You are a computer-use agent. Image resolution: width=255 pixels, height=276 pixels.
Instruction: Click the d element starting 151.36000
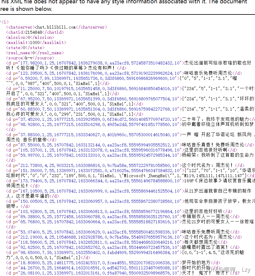pyautogui.click(x=130, y=173)
